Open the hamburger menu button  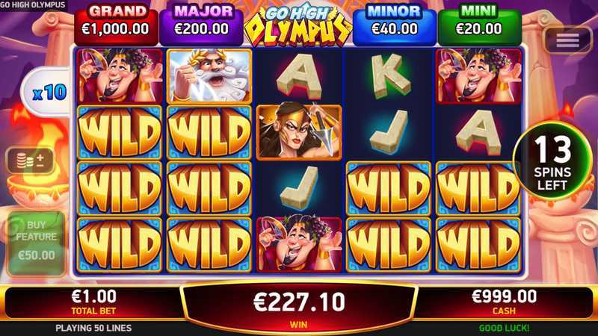(x=568, y=40)
